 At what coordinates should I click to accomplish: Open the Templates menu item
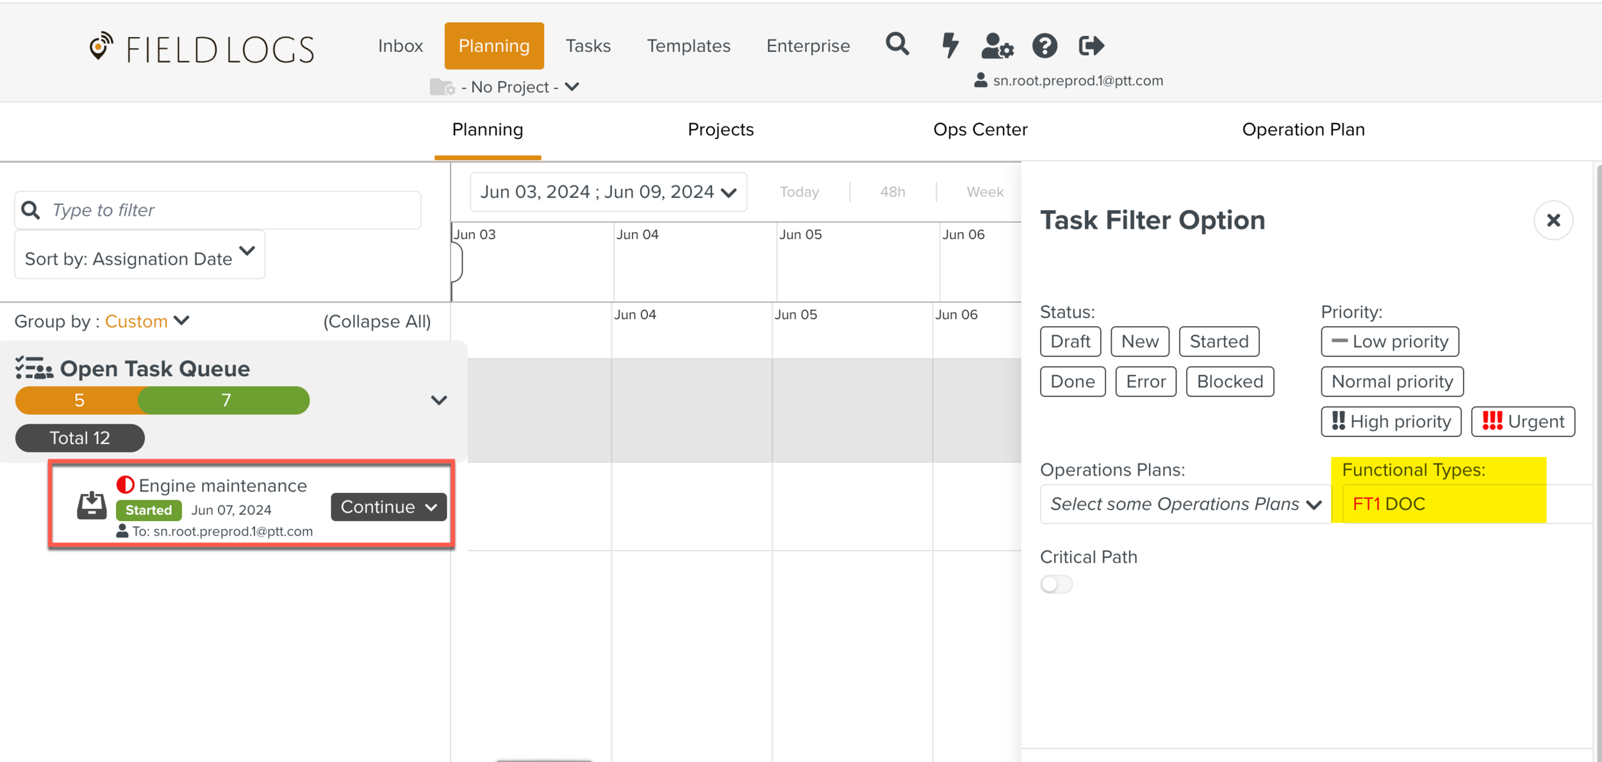[x=688, y=46]
